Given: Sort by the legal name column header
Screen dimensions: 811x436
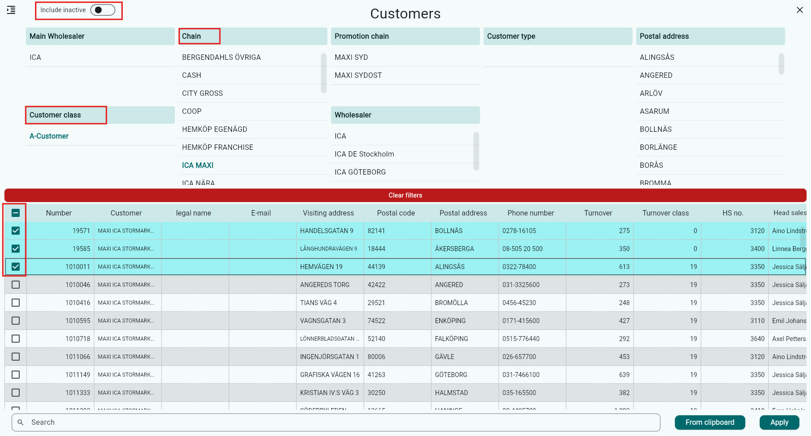Looking at the screenshot, I should click(194, 213).
